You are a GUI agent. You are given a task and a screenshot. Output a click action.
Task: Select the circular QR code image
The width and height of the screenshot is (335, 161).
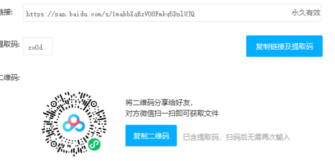(74, 124)
